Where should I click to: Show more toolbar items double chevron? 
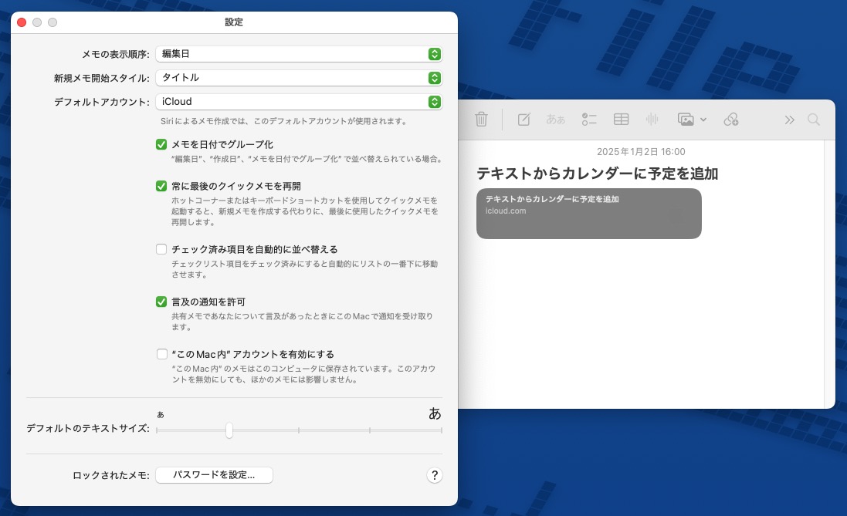(790, 120)
